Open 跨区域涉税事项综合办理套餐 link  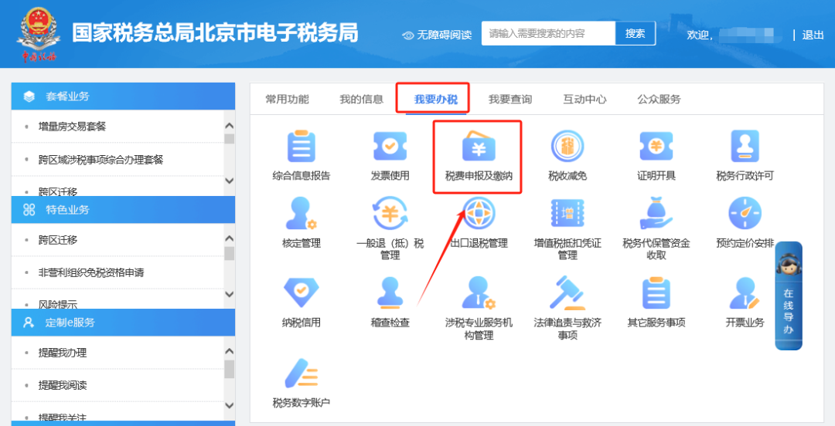coord(101,160)
